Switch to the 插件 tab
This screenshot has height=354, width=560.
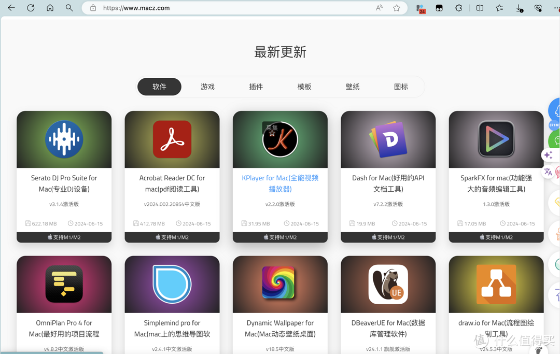256,87
